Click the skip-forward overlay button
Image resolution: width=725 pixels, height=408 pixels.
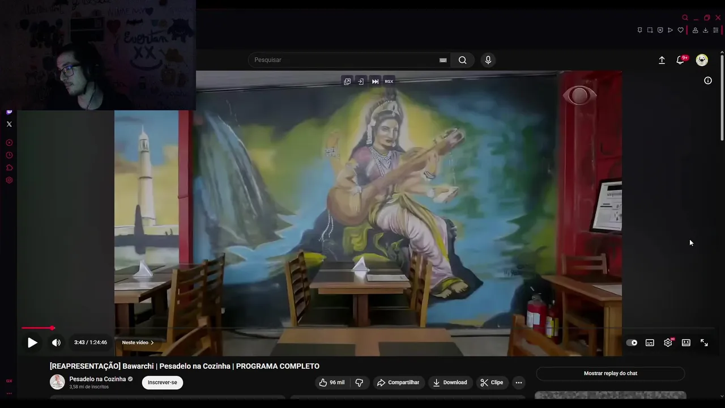pos(375,82)
